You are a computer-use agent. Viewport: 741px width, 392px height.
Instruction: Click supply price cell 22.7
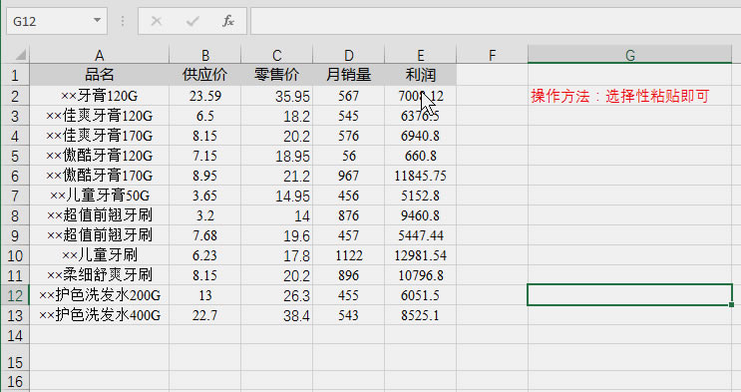pyautogui.click(x=205, y=315)
